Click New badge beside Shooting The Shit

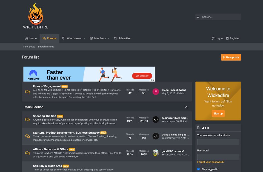60,116
